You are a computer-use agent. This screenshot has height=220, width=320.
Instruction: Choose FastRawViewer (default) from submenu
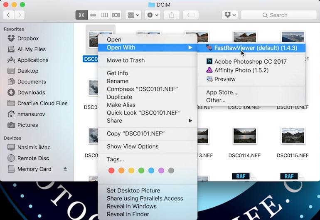pos(255,48)
